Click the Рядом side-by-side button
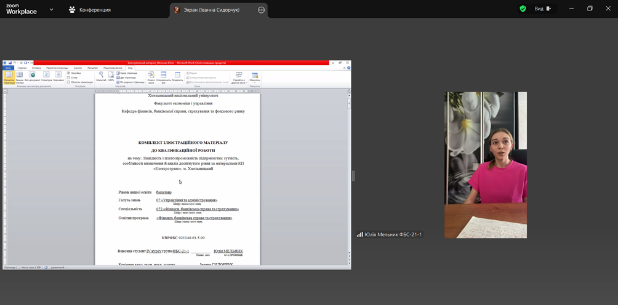This screenshot has height=305, width=618. pyautogui.click(x=191, y=73)
